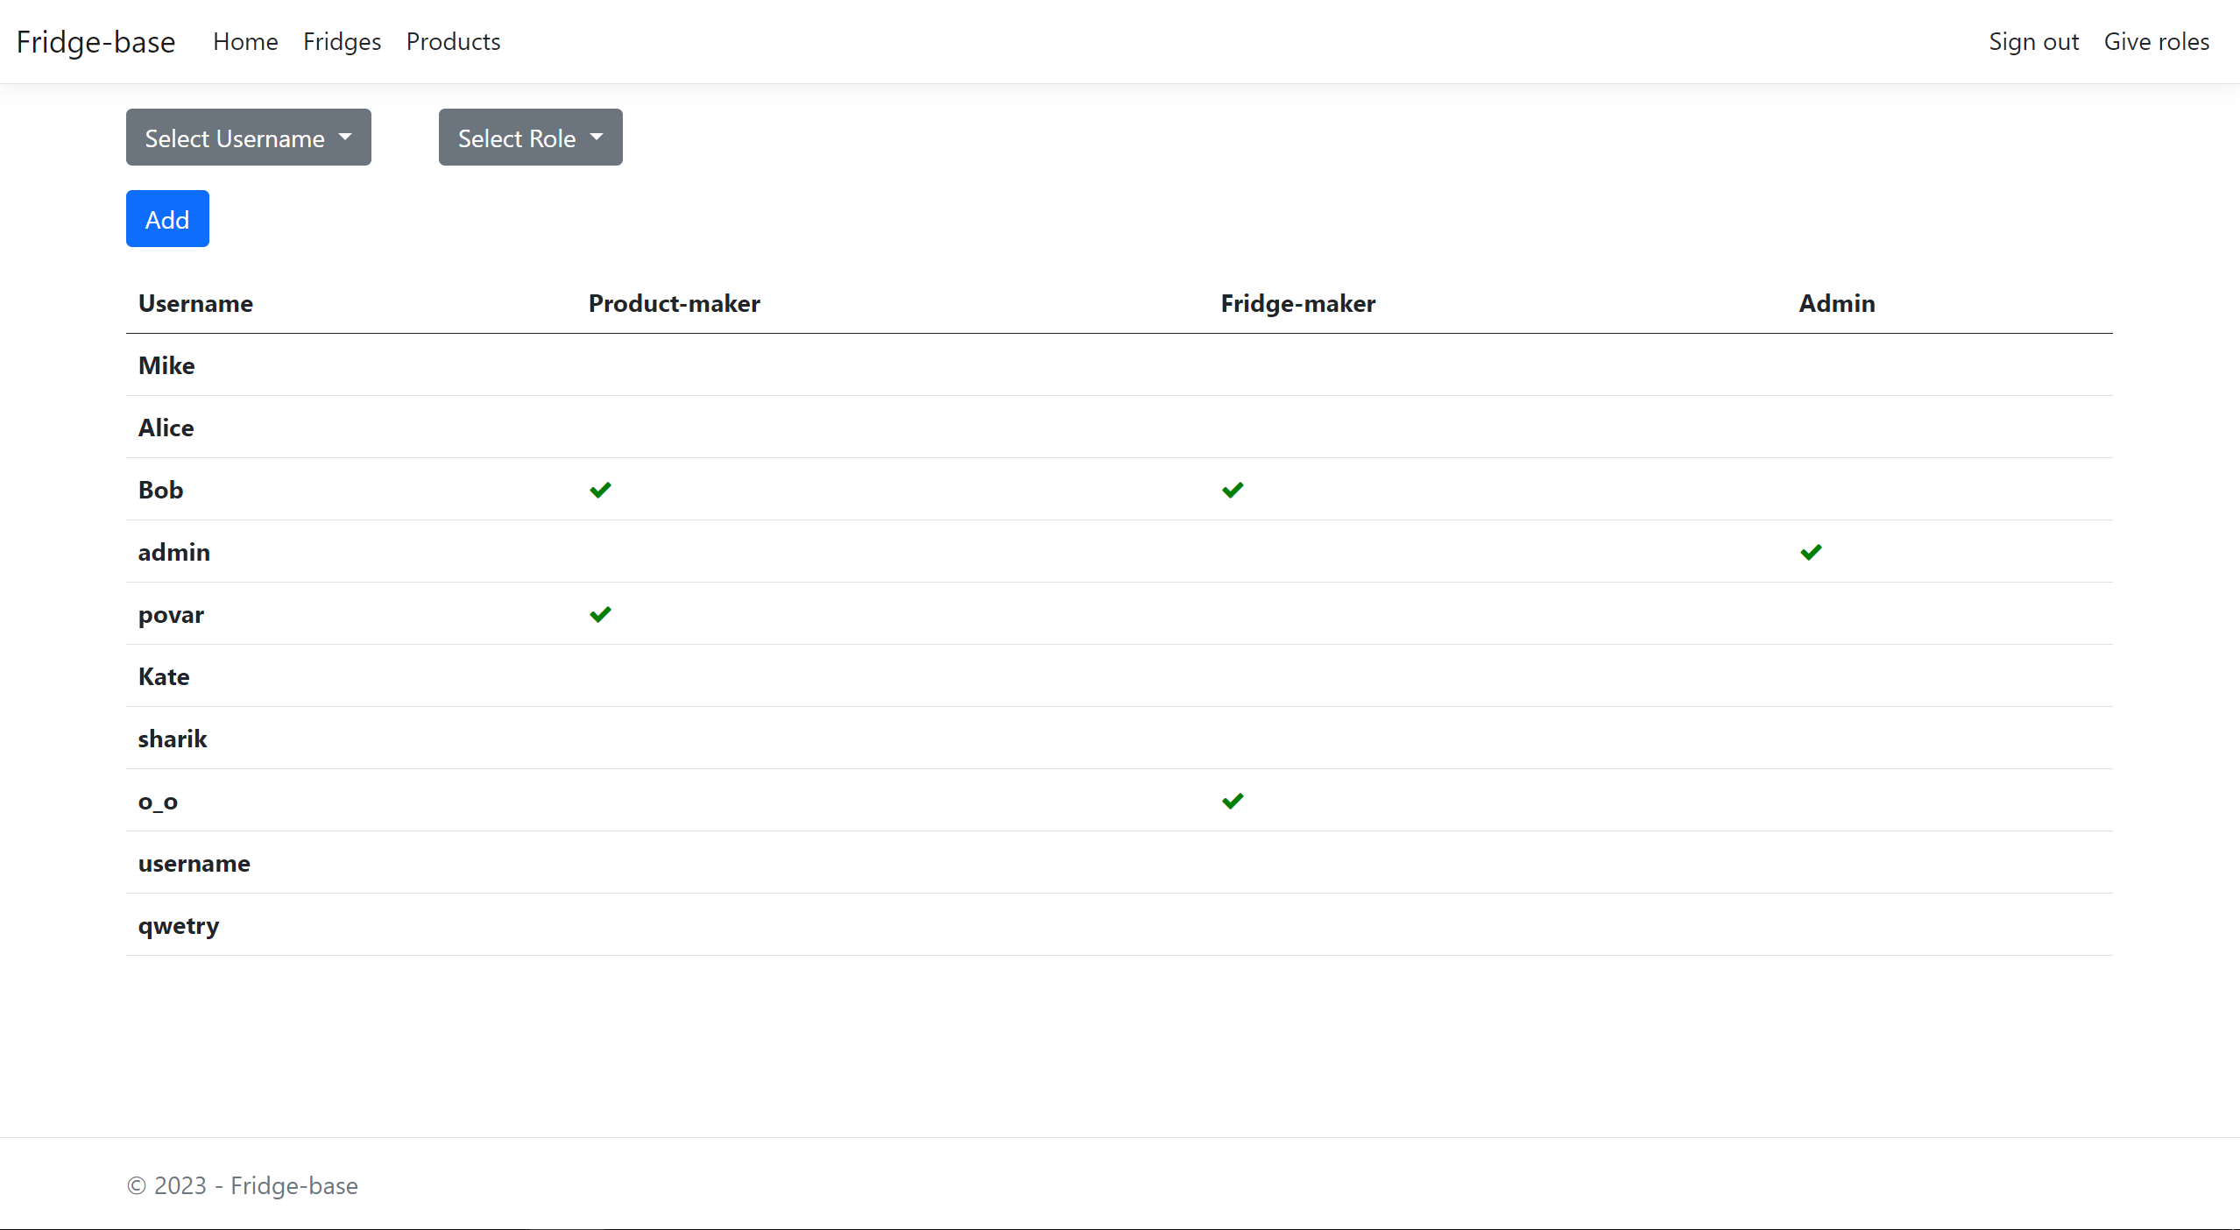
Task: Click the Fridge-base brand logo text
Action: (95, 41)
